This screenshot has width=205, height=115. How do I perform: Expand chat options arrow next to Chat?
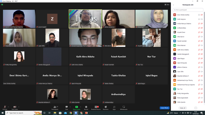70,107
